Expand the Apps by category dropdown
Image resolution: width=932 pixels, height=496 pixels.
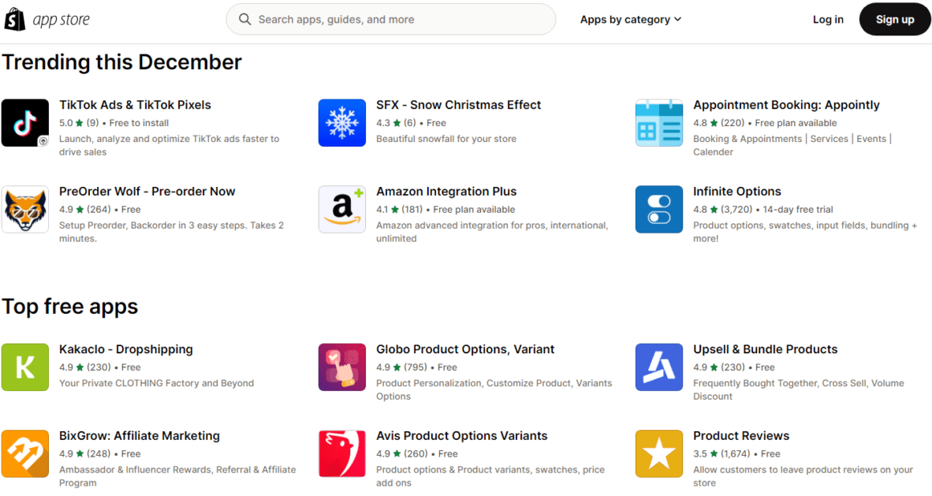[x=631, y=20]
